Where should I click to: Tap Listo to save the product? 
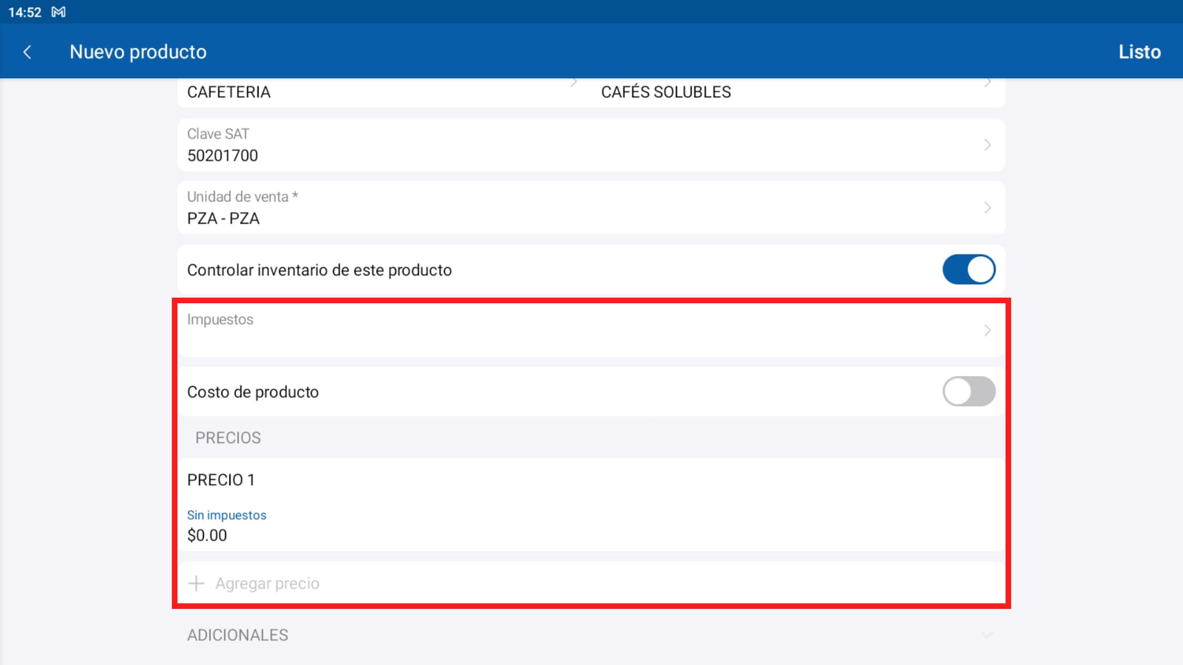coord(1140,52)
